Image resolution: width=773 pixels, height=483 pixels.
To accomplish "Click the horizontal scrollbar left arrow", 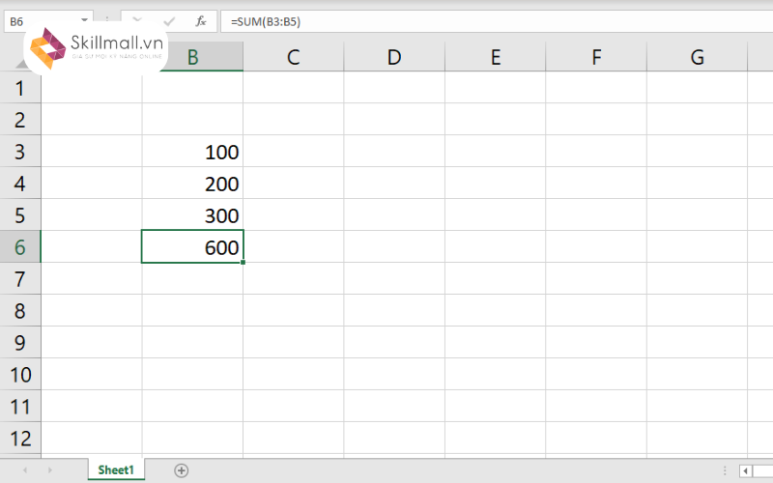I will pos(745,471).
